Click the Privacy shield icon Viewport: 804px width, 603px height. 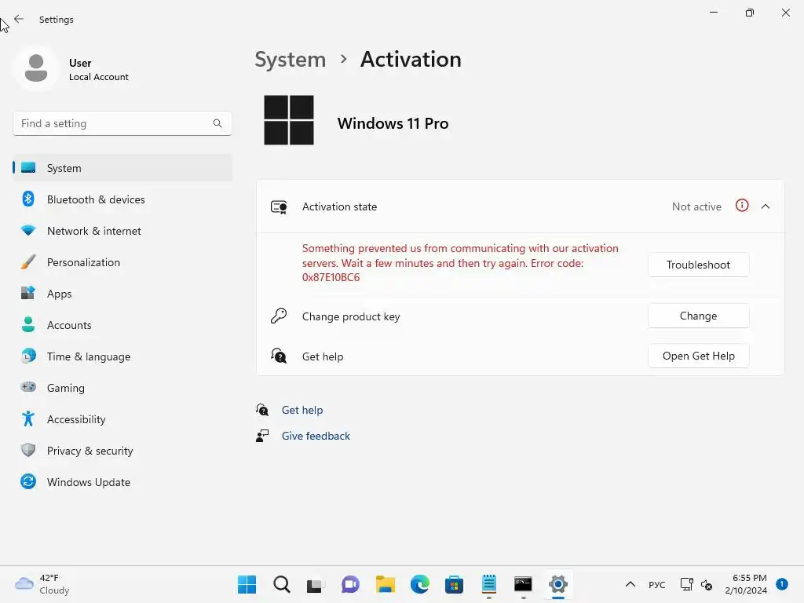28,450
